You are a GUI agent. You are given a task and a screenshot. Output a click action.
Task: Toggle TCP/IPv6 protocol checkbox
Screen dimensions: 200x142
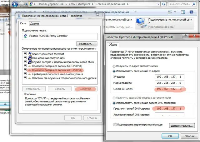[25, 66]
